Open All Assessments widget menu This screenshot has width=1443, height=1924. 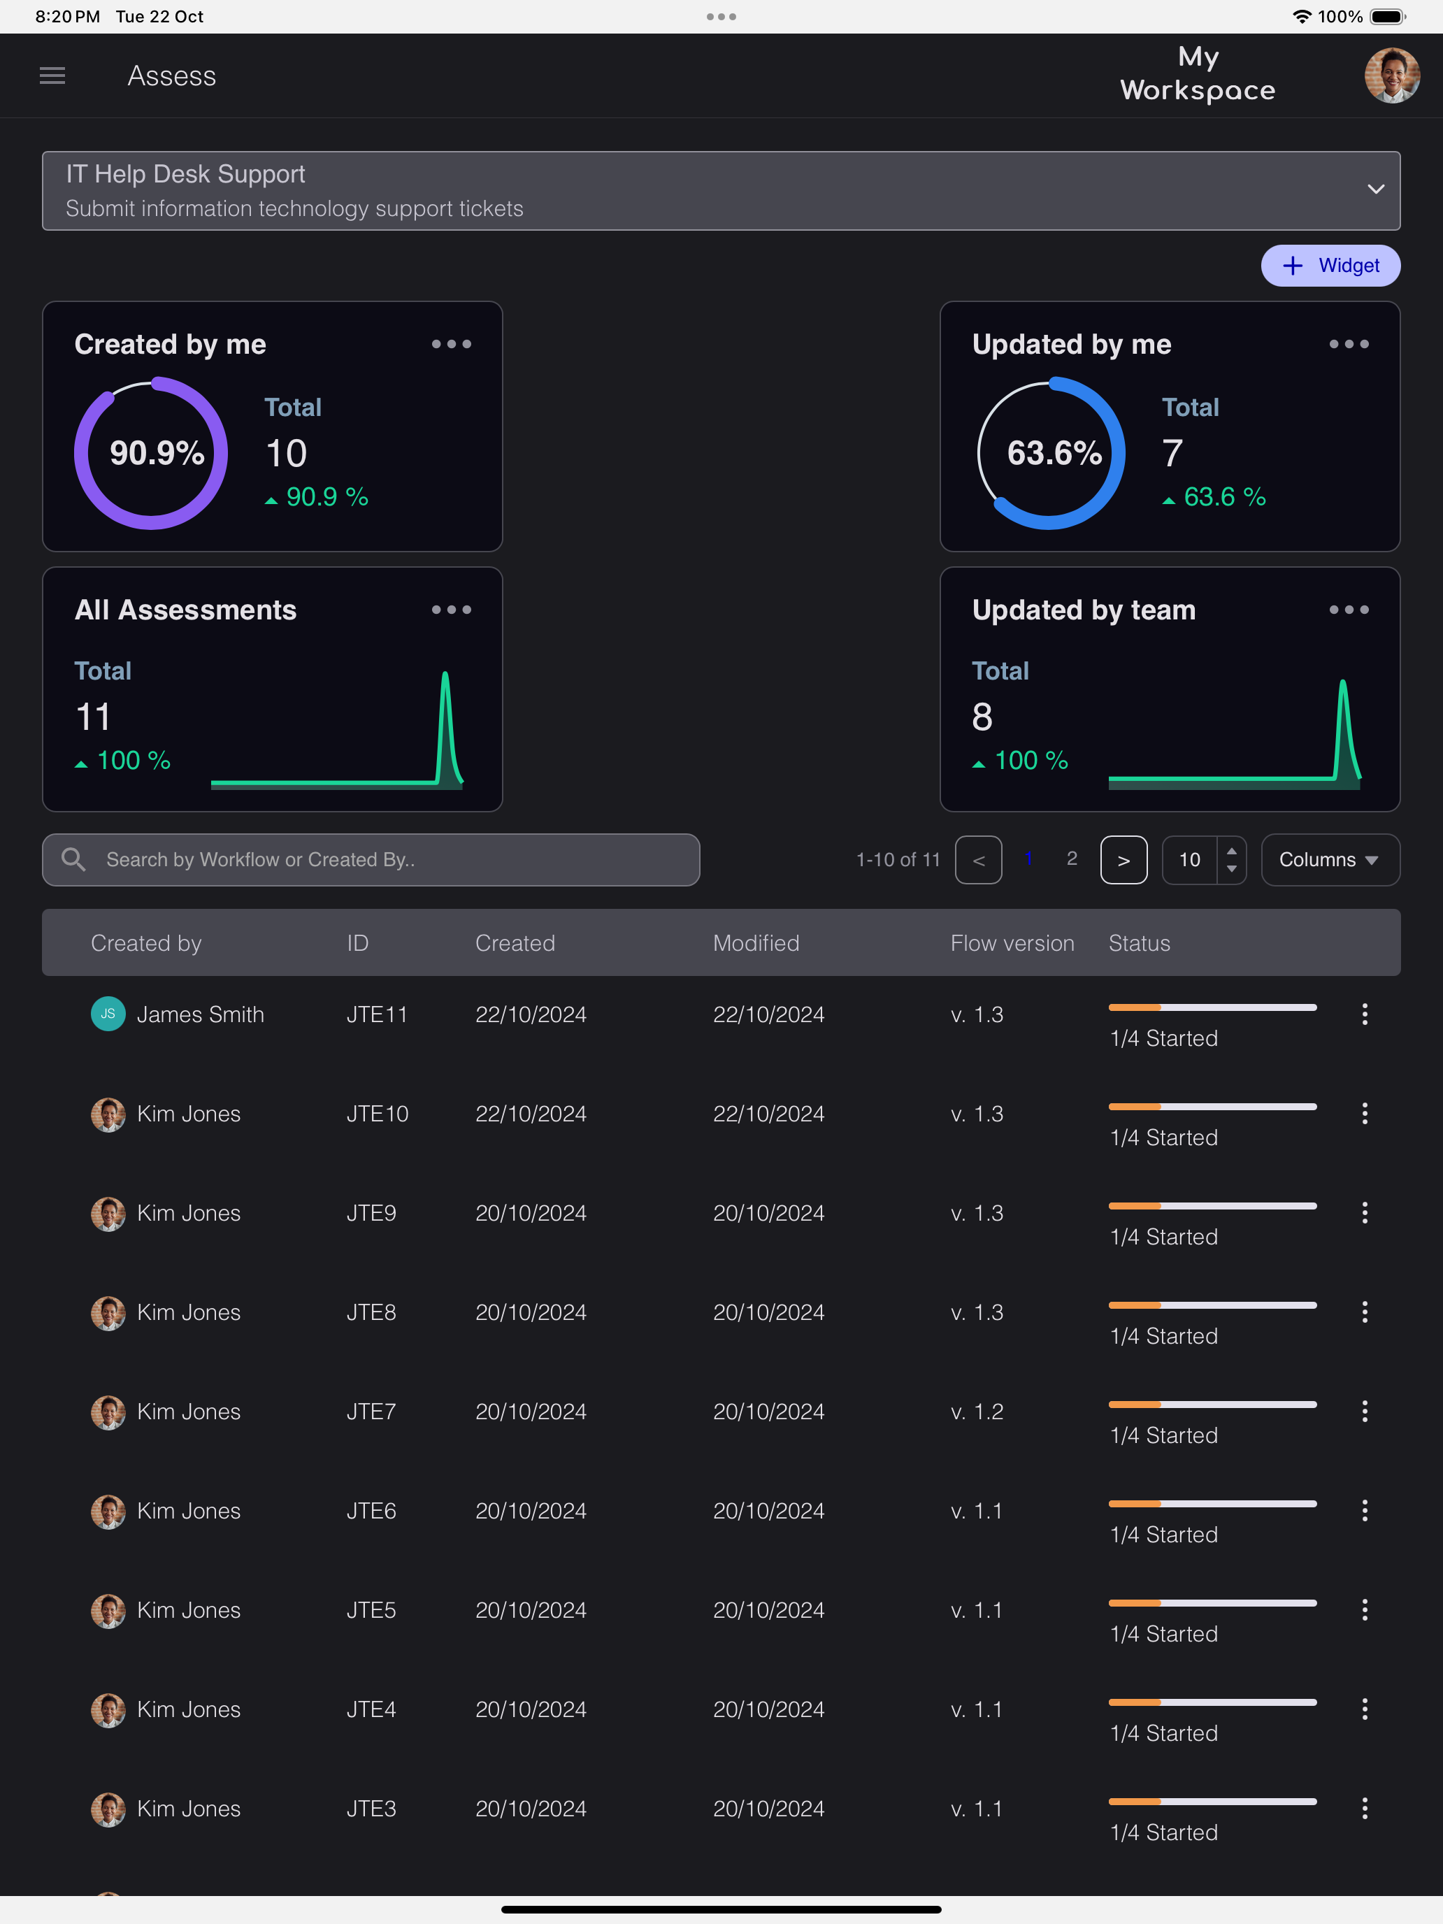coord(452,610)
